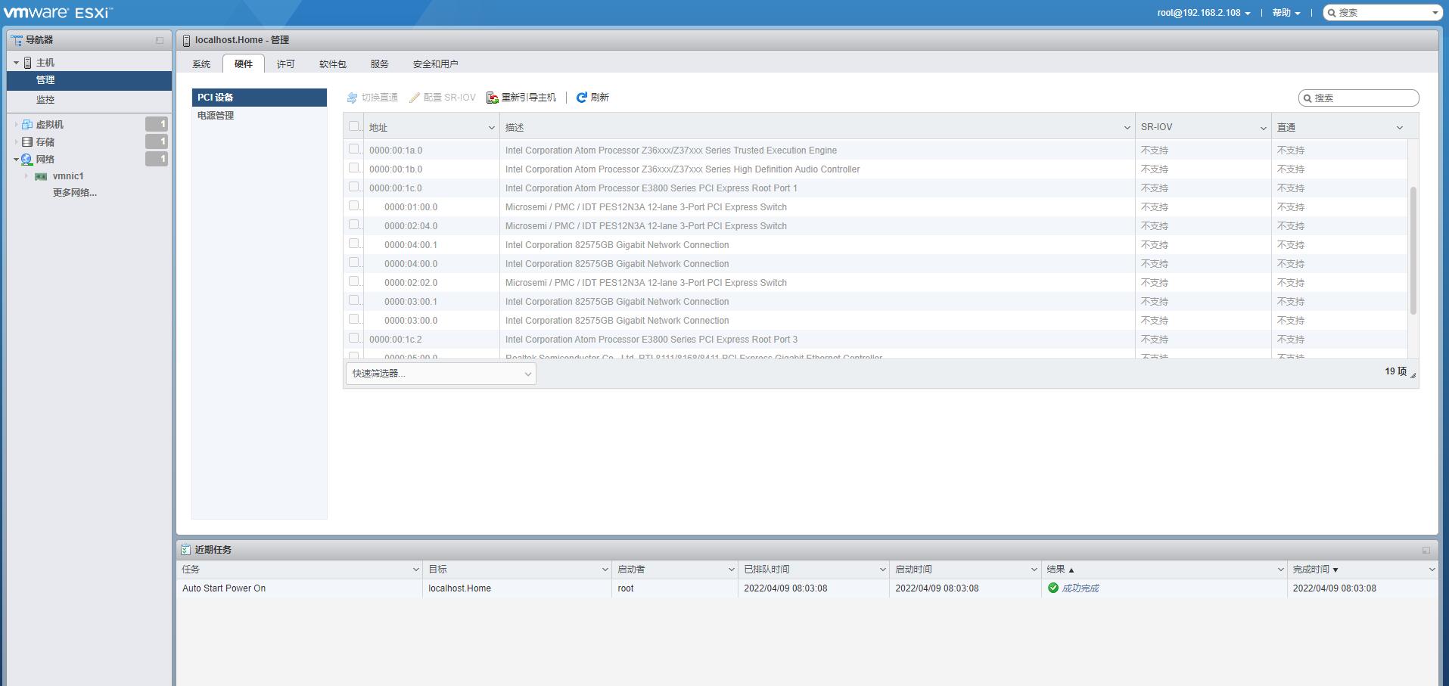Switch to the Security and Users tab

pos(436,64)
